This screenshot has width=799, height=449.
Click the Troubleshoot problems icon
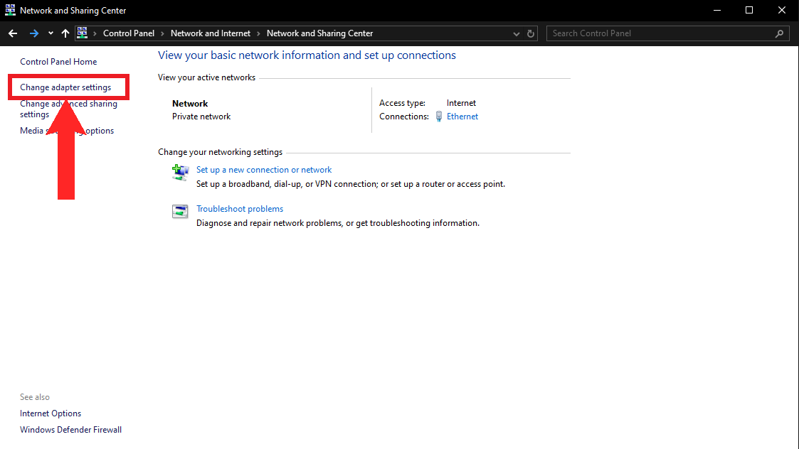(x=180, y=212)
